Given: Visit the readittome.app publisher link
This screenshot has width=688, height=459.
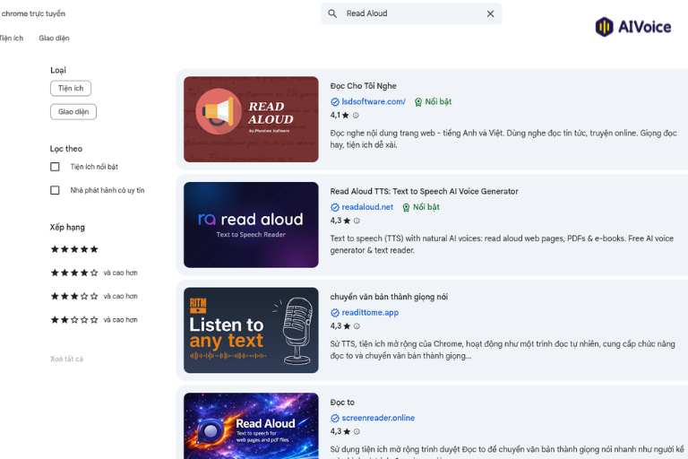Looking at the screenshot, I should coord(370,313).
